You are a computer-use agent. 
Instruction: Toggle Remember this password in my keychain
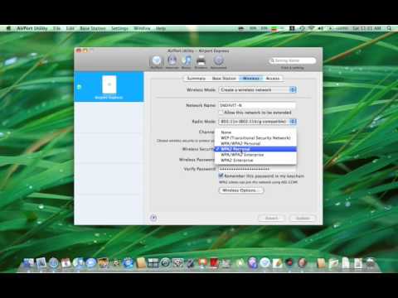[x=221, y=175]
